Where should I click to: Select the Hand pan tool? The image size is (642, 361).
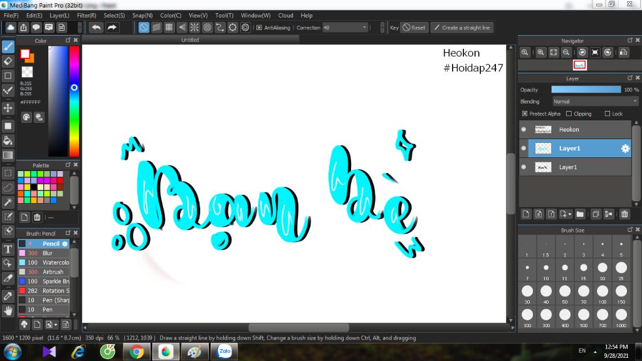(x=8, y=311)
